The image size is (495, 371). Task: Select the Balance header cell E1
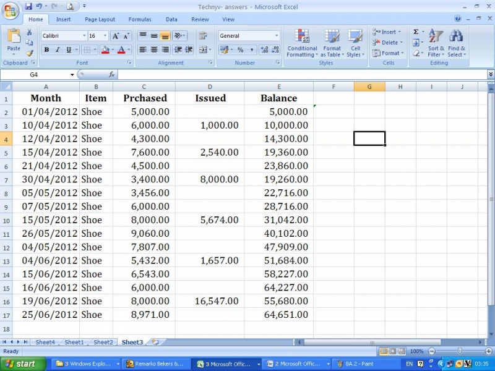pos(278,98)
